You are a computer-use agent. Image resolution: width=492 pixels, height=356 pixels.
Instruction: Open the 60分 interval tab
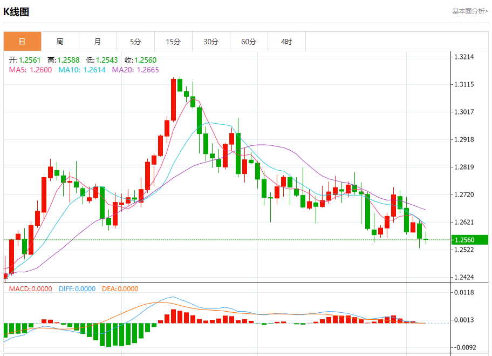point(249,41)
